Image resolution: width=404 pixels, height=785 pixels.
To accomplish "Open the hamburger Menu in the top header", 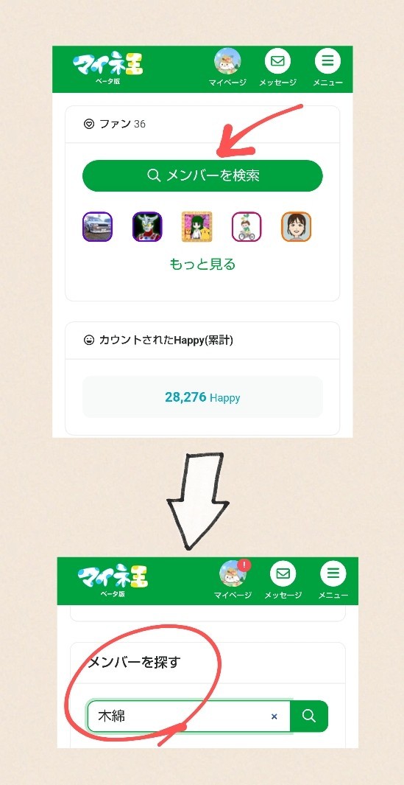I will click(327, 62).
